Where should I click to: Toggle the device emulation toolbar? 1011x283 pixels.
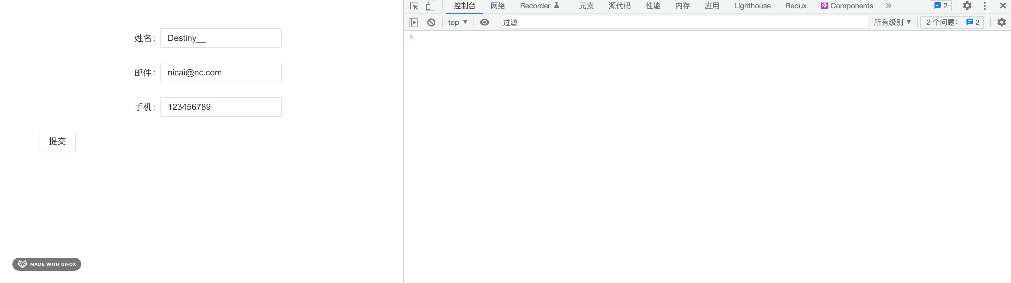431,6
